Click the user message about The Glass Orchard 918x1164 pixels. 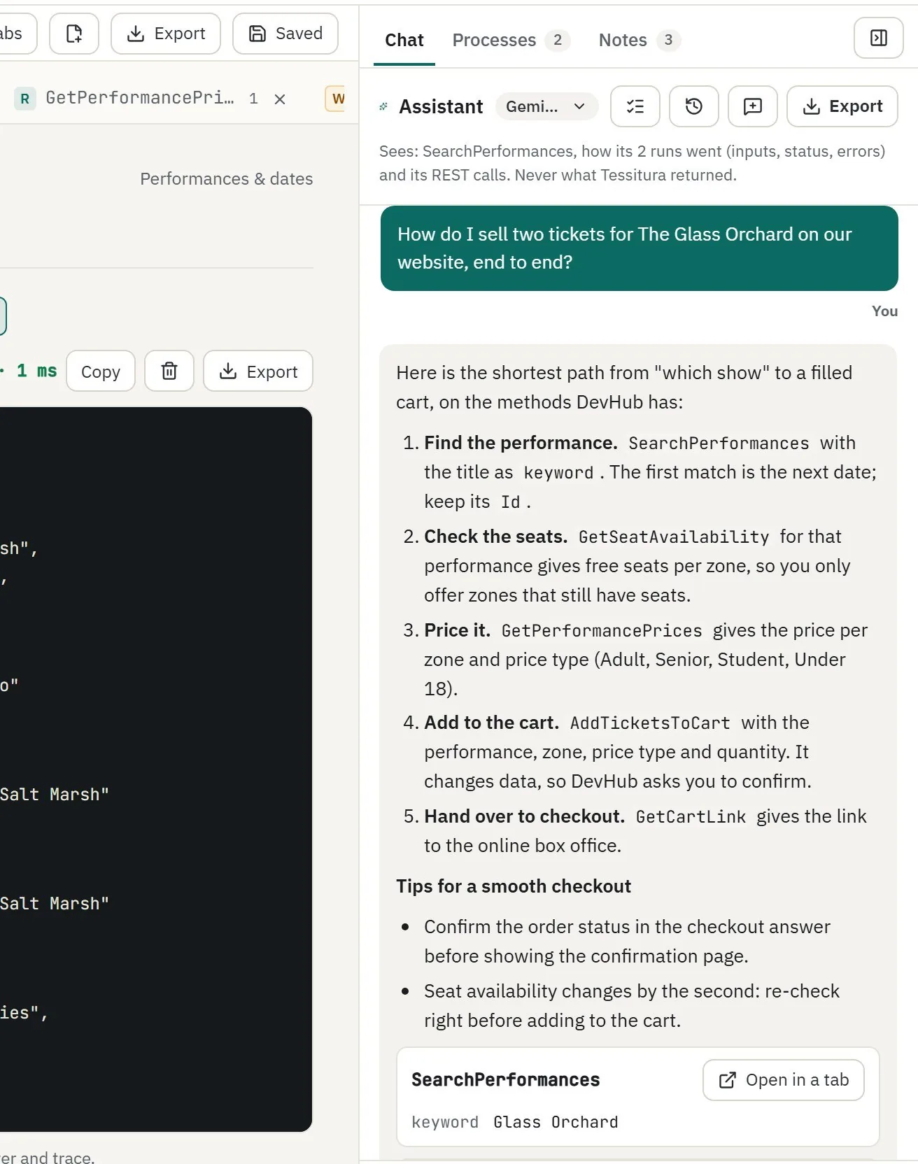639,248
